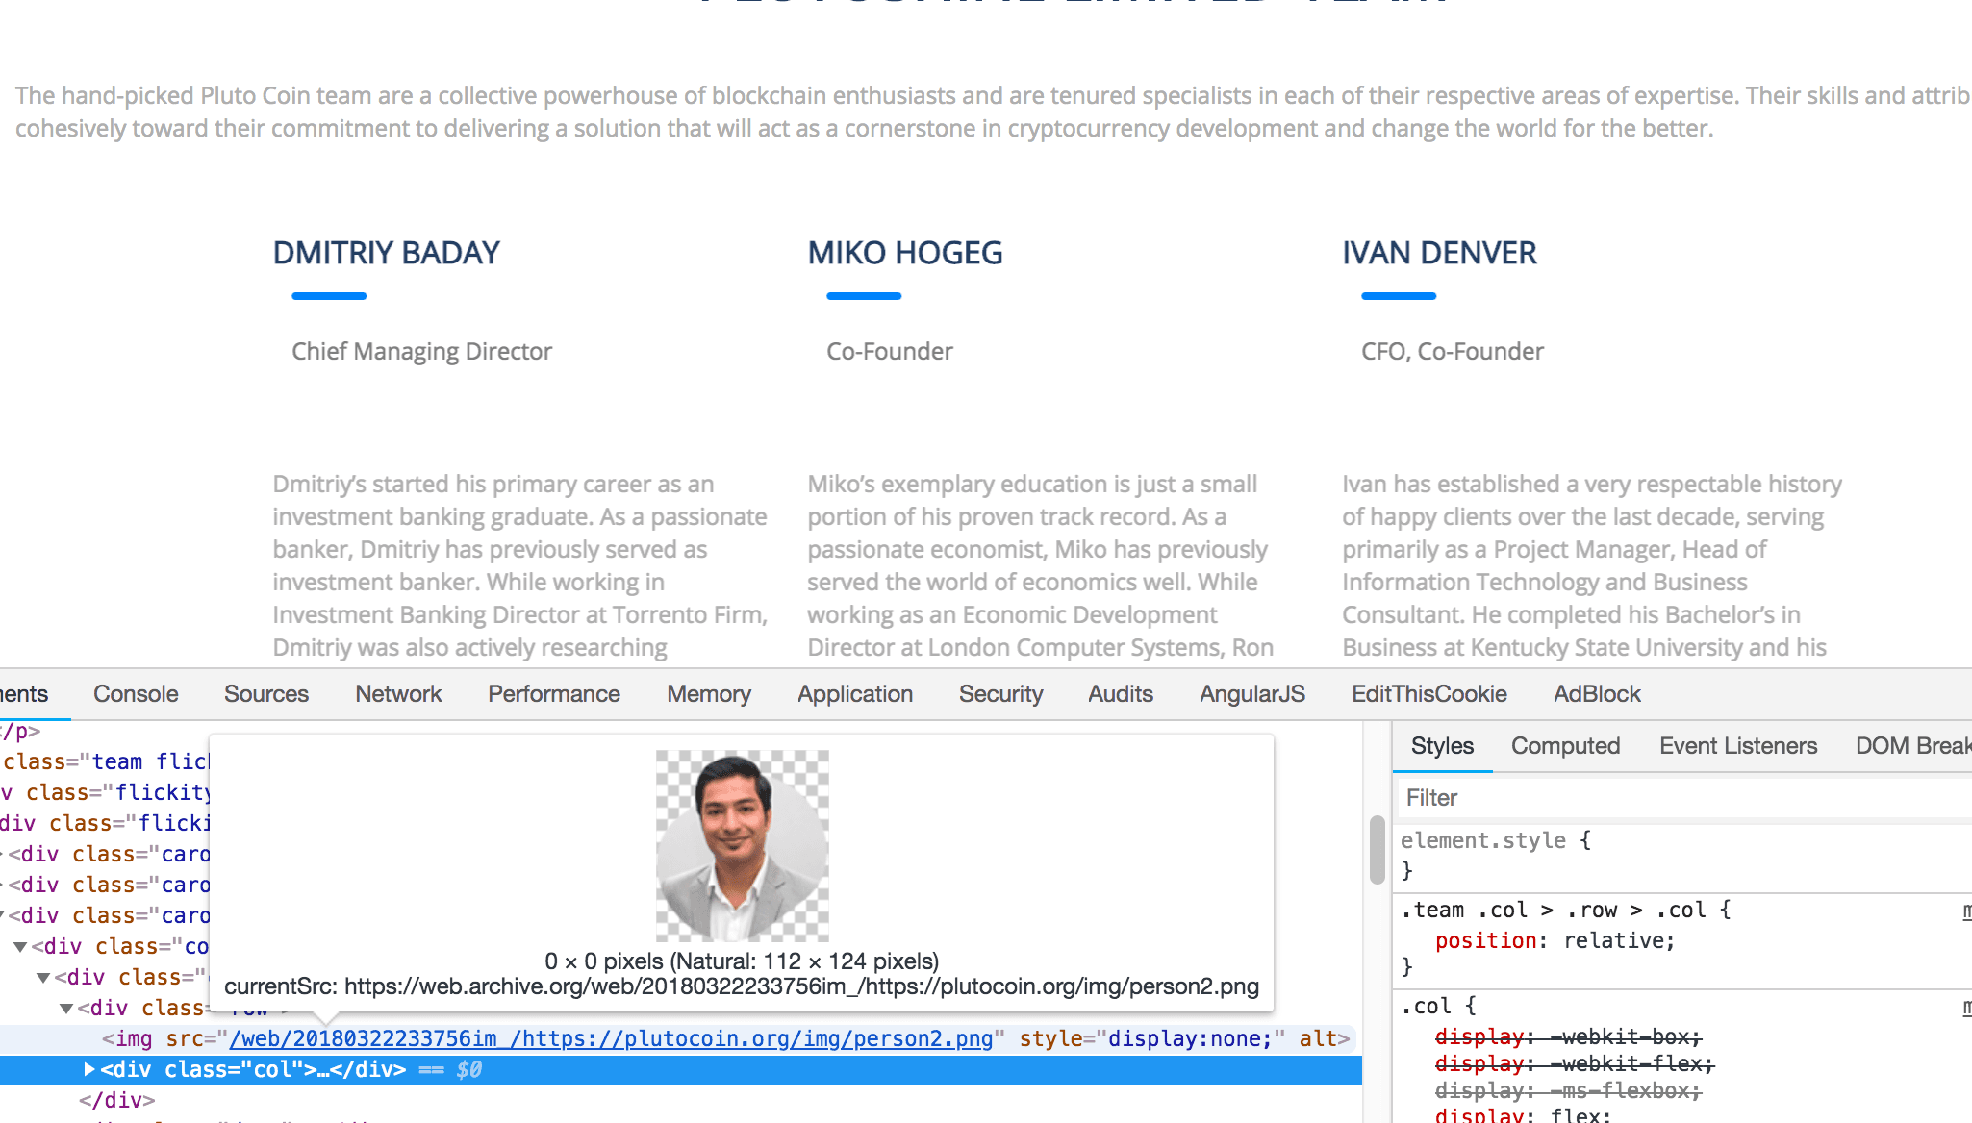The height and width of the screenshot is (1123, 1972).
Task: Collapse the div above the img element
Action: pyautogui.click(x=65, y=1009)
